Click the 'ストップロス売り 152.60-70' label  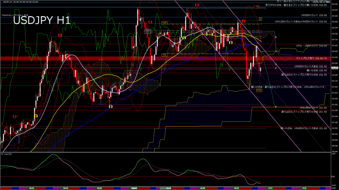(x=311, y=58)
